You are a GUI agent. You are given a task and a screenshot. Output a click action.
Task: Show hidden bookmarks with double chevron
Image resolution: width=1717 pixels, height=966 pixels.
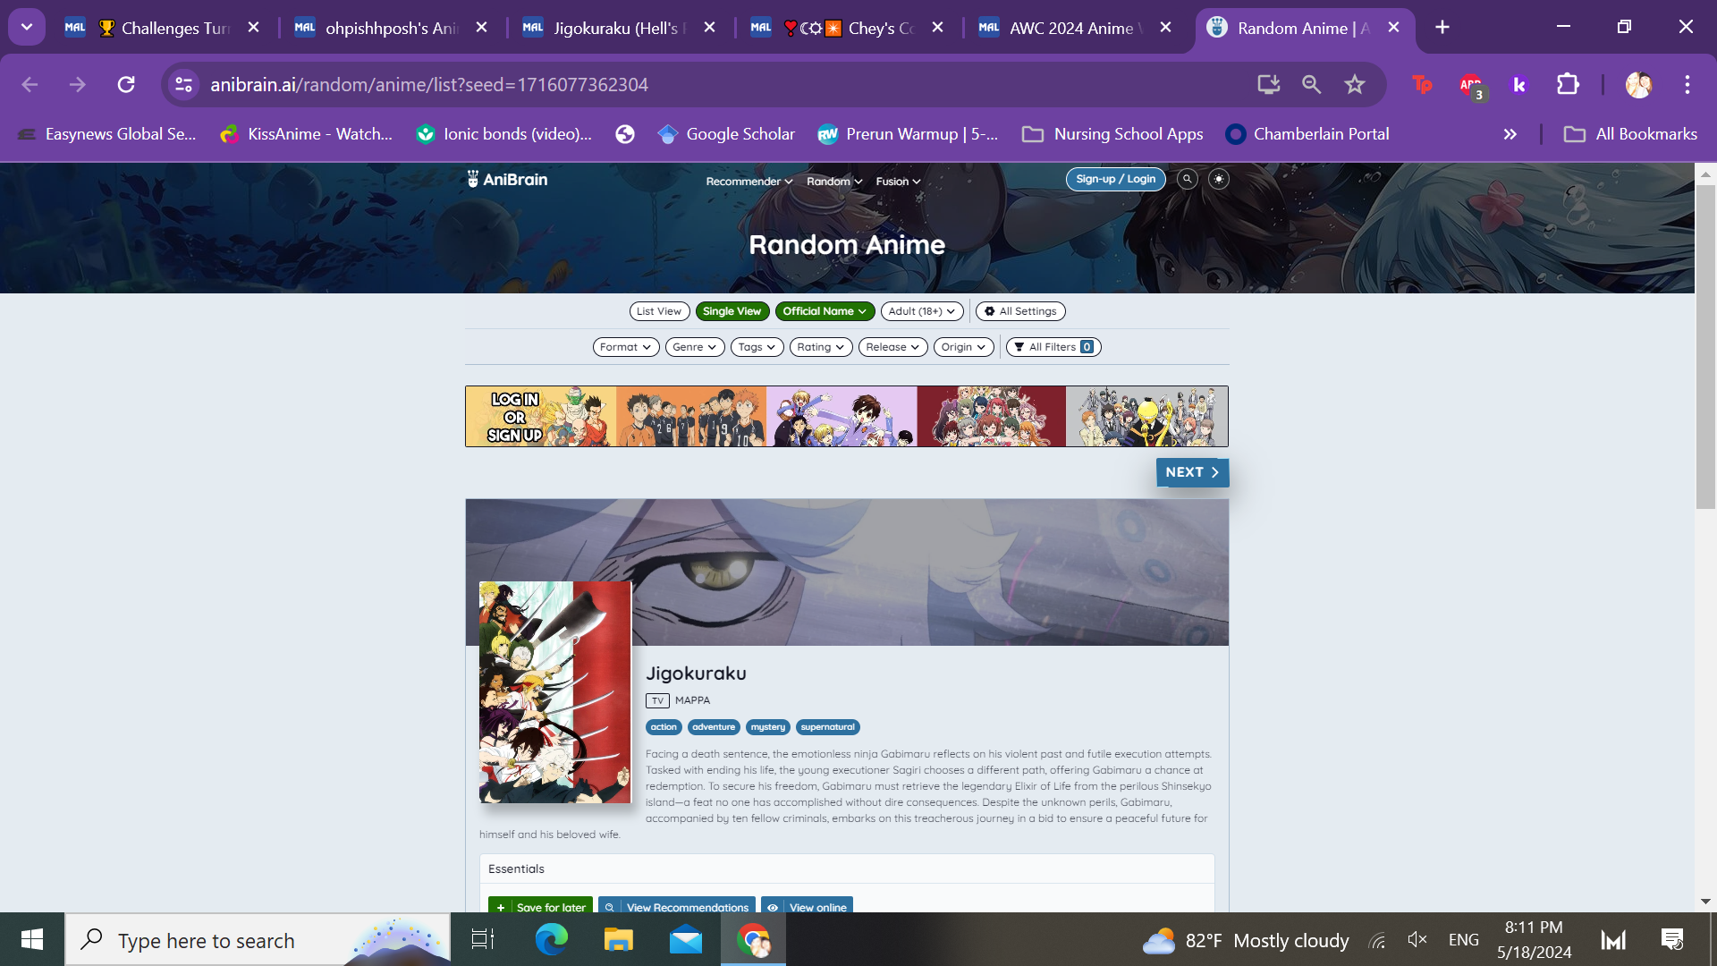pyautogui.click(x=1510, y=134)
